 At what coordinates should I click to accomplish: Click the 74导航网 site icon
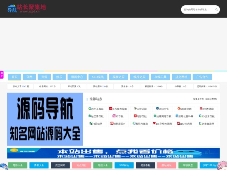91,123
